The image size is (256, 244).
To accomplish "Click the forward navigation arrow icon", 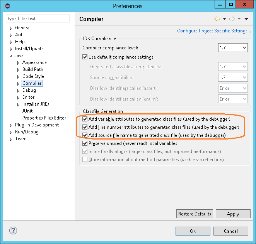I will tap(232, 19).
